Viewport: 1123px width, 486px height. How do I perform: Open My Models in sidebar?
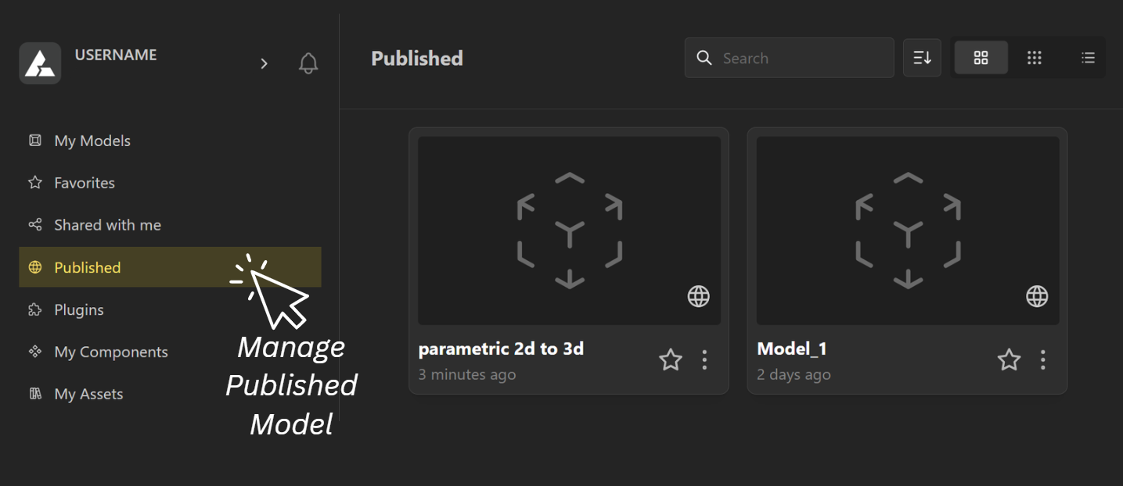pyautogui.click(x=92, y=141)
